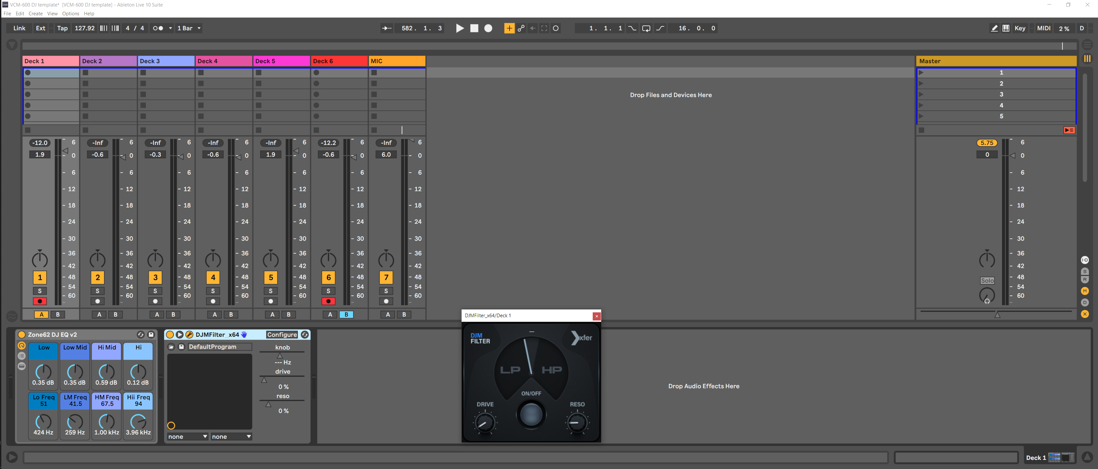Toggle Computer MIDI Keyboard icon
Viewport: 1098px width, 469px height.
1006,28
